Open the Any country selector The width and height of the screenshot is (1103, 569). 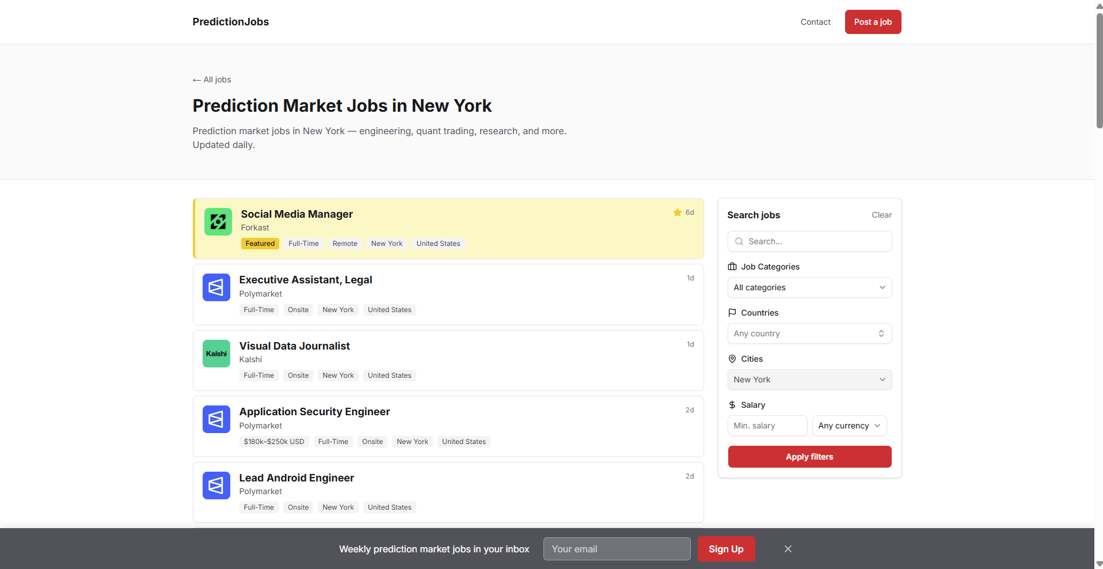809,333
